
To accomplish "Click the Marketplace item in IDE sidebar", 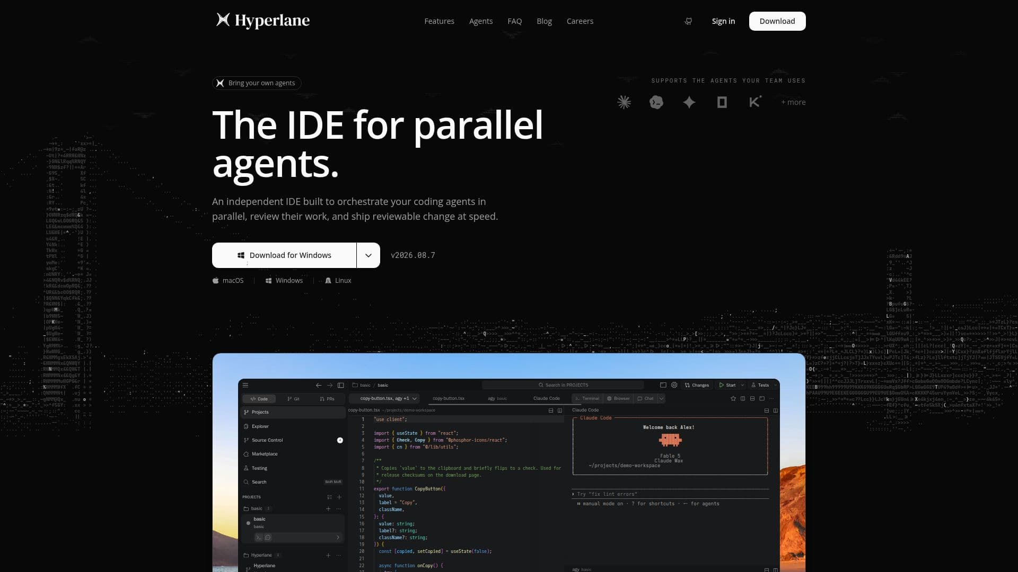I will 293,454.
